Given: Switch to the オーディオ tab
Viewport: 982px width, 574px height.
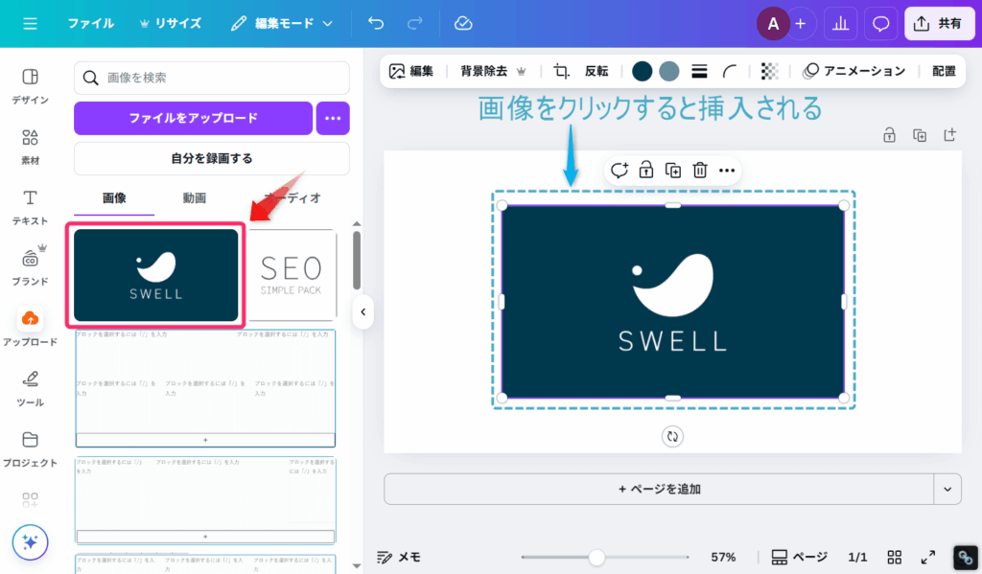Looking at the screenshot, I should click(292, 197).
